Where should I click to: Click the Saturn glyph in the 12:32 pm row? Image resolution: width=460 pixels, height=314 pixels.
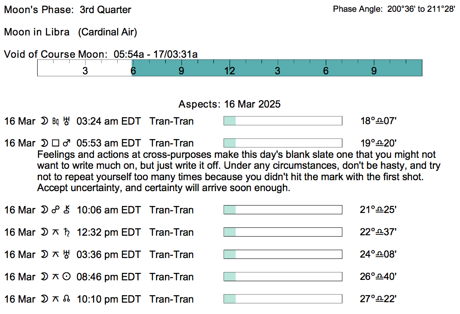point(67,232)
